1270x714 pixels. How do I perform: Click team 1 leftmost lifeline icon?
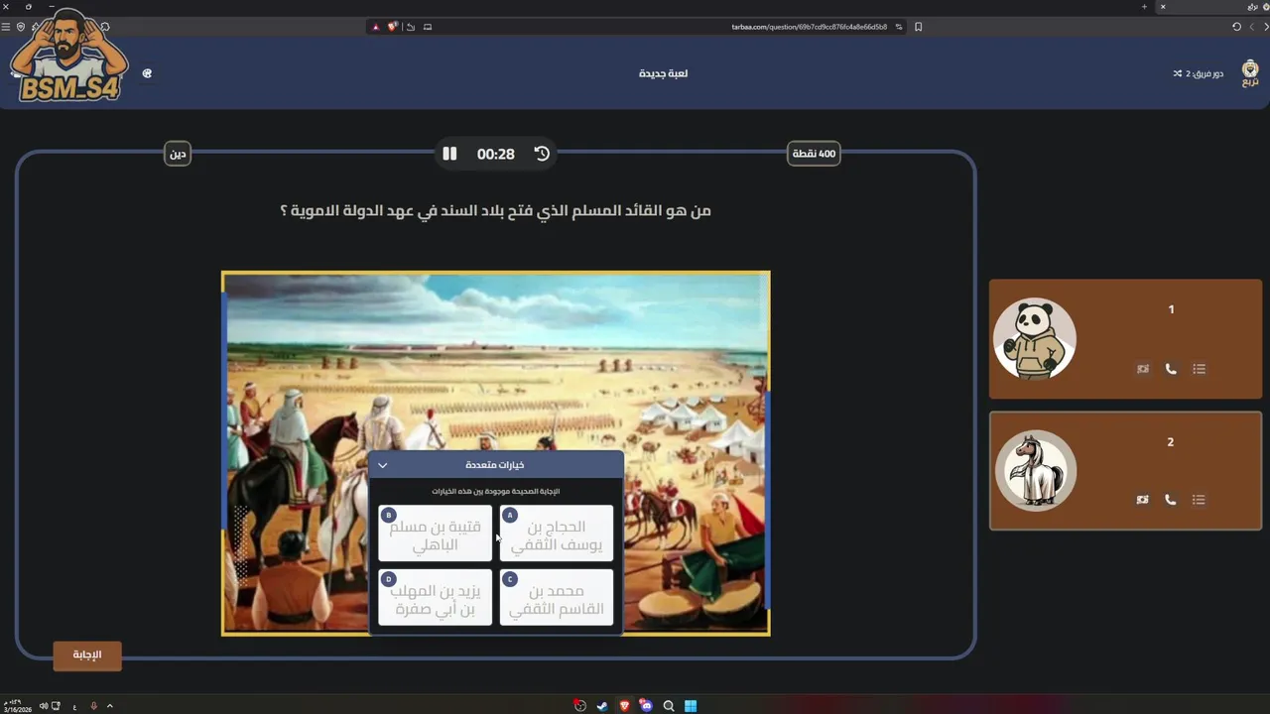pyautogui.click(x=1143, y=369)
